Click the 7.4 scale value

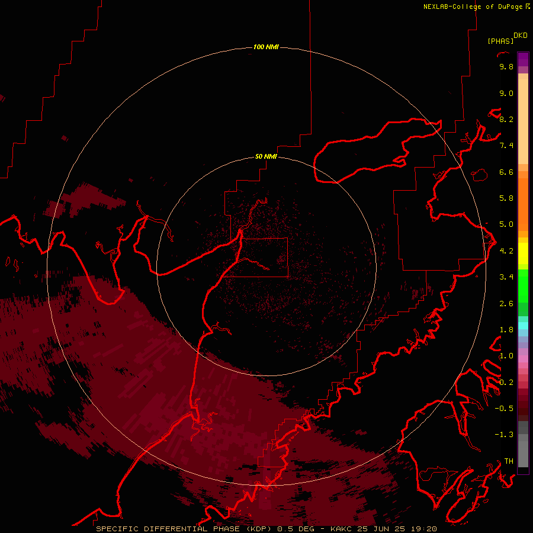click(x=506, y=146)
